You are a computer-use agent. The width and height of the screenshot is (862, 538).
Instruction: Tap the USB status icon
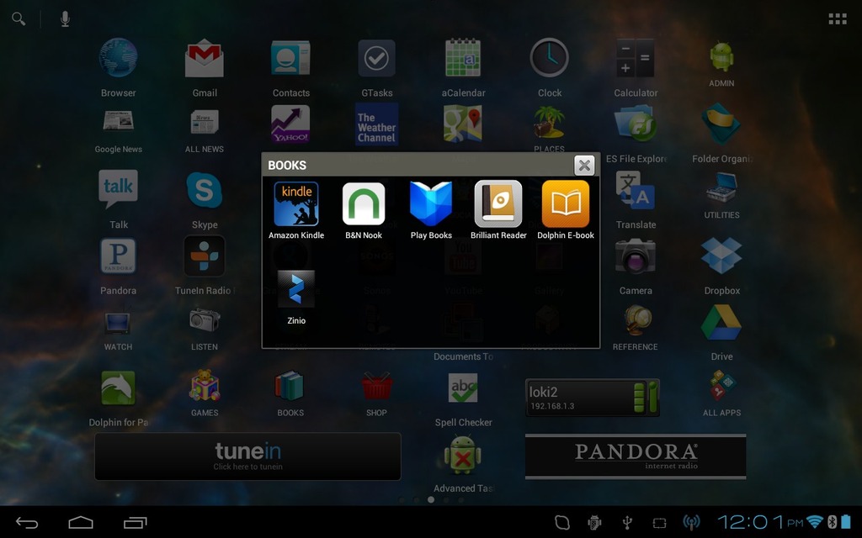[626, 523]
